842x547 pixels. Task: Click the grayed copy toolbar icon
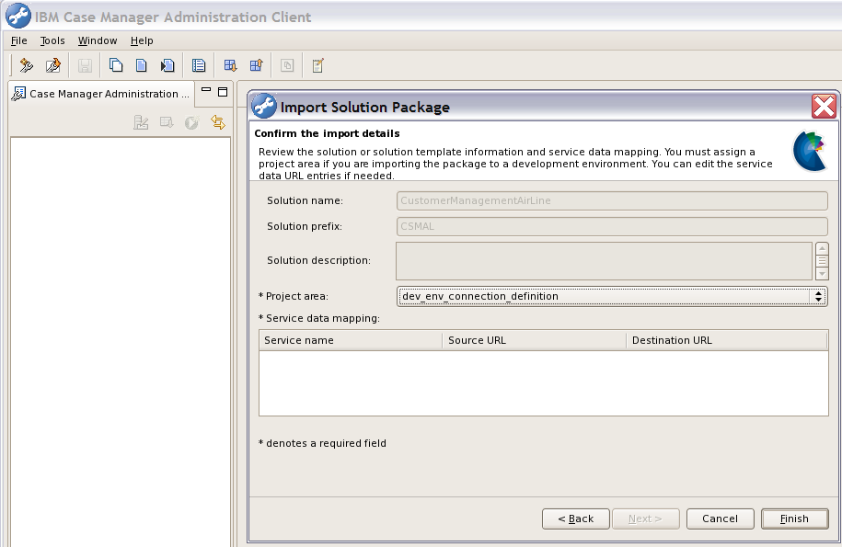click(287, 65)
